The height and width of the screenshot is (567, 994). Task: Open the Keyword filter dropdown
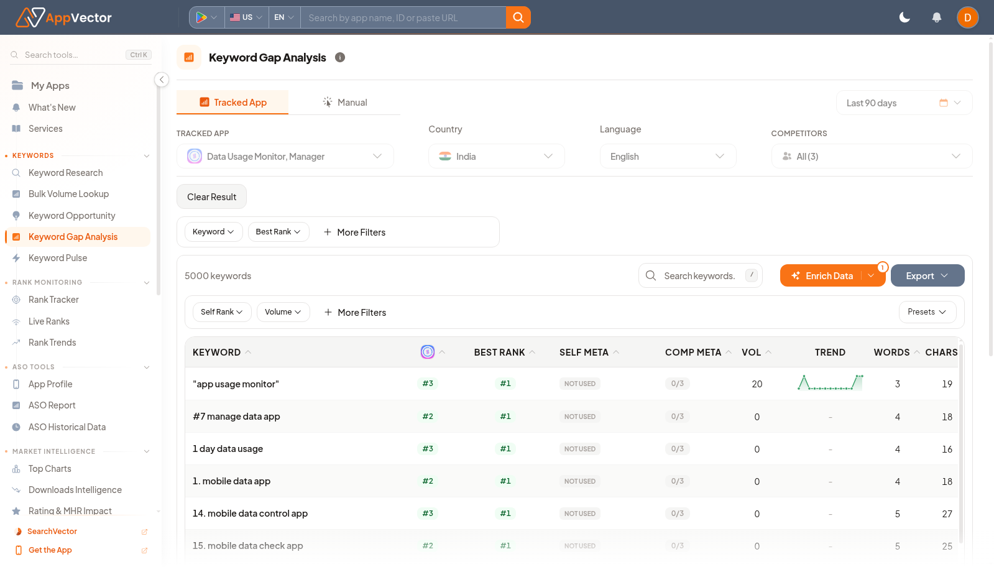[213, 232]
